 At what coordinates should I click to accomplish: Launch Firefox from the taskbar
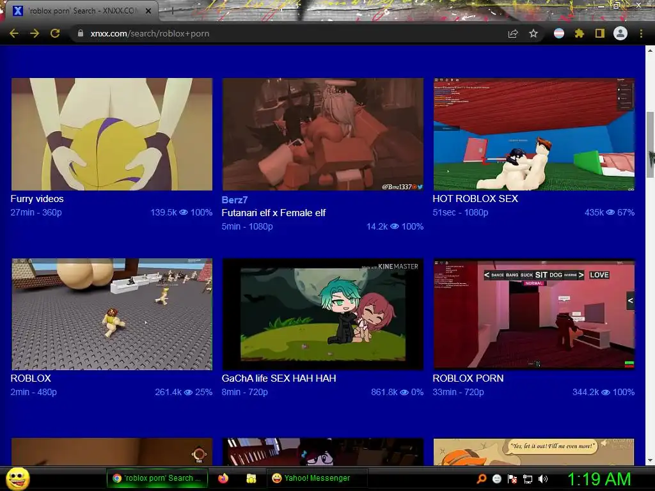point(223,478)
